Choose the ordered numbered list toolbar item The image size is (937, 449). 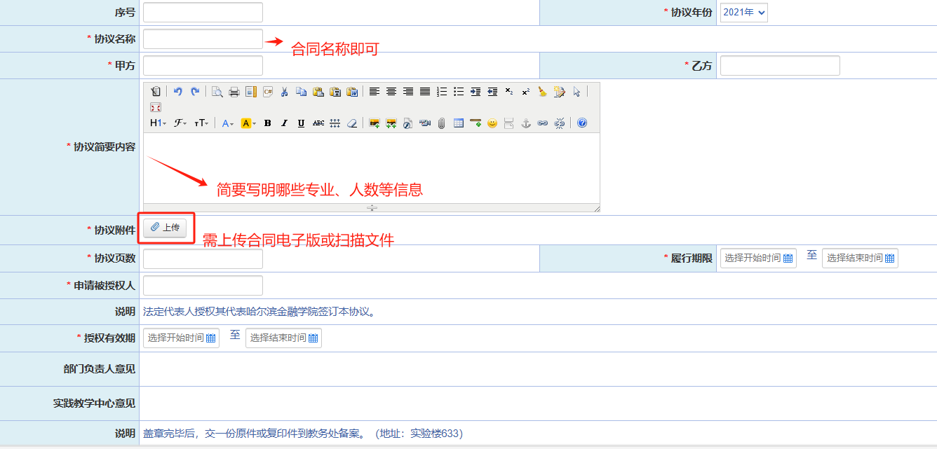(x=442, y=92)
